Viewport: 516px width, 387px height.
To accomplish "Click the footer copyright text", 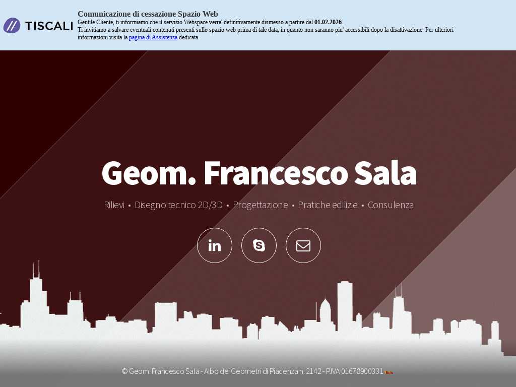I will [x=161, y=371].
